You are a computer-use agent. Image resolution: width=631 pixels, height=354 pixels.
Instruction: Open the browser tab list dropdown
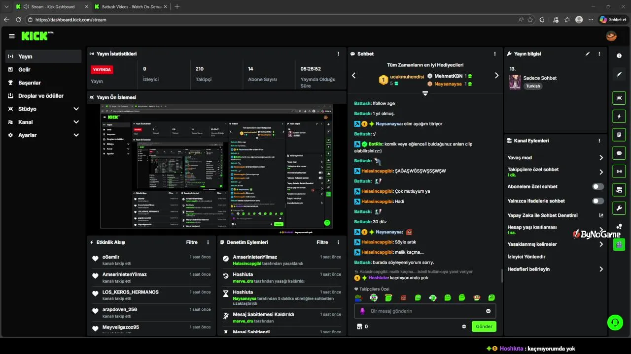coord(6,7)
